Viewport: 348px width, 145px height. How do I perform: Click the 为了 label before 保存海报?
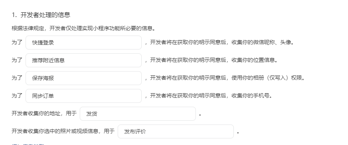(x=17, y=78)
